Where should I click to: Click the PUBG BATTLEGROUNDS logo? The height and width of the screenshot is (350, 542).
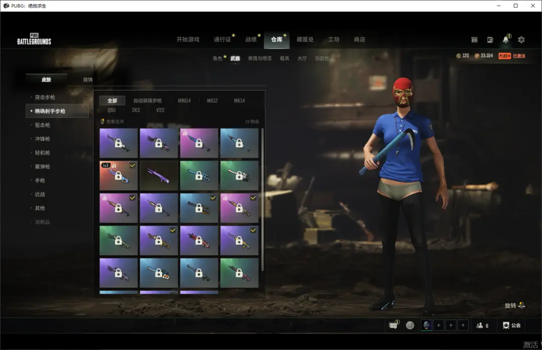pos(34,39)
